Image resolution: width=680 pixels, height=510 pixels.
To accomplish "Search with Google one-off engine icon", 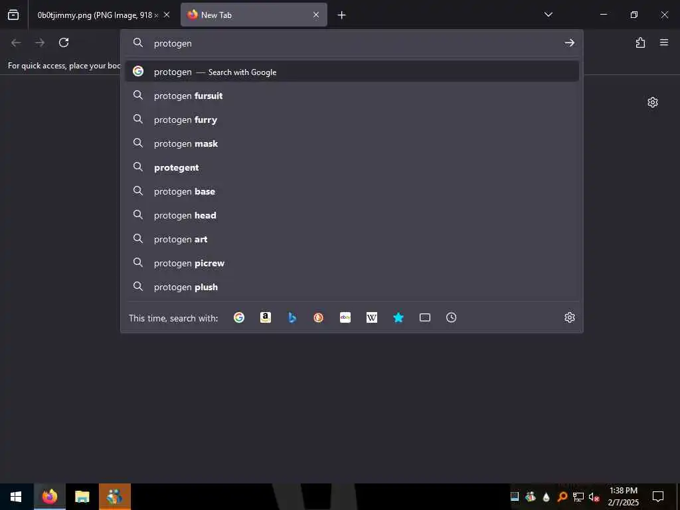I will click(x=239, y=318).
